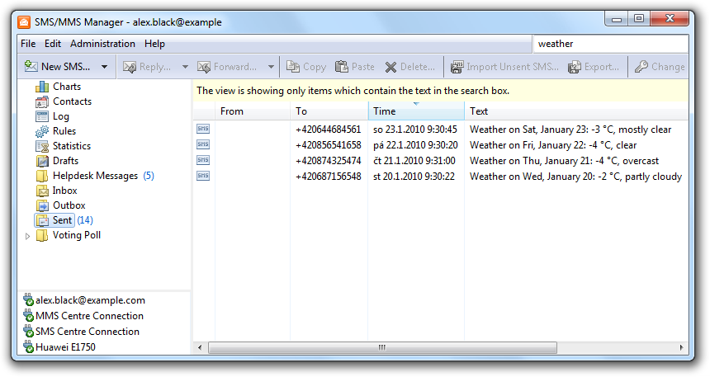The height and width of the screenshot is (377, 710).
Task: Select the SMS Centre Connection status
Action: (x=87, y=332)
